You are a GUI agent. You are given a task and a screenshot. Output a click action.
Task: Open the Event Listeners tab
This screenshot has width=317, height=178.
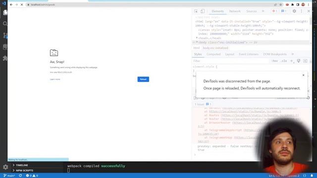[249, 54]
